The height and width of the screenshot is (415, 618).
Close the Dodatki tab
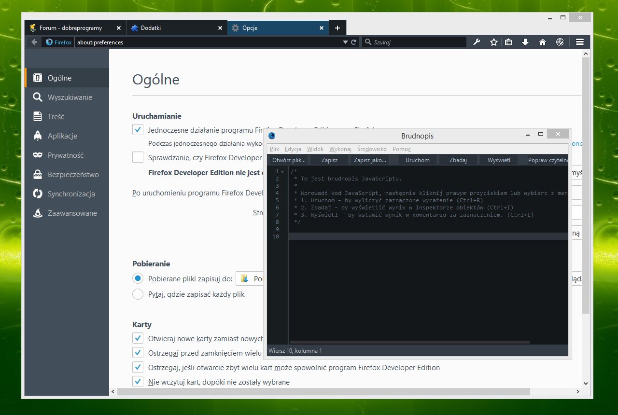[x=220, y=28]
